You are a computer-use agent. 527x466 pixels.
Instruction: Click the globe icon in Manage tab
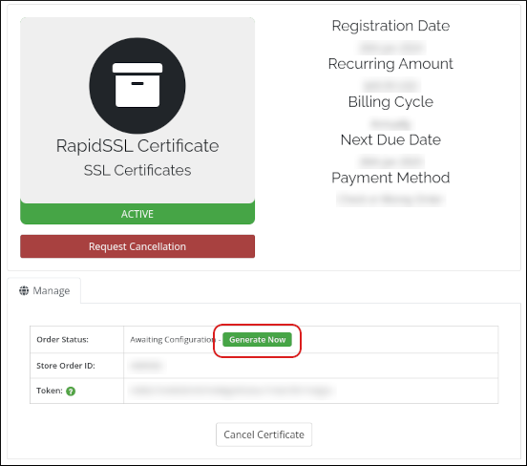point(24,290)
